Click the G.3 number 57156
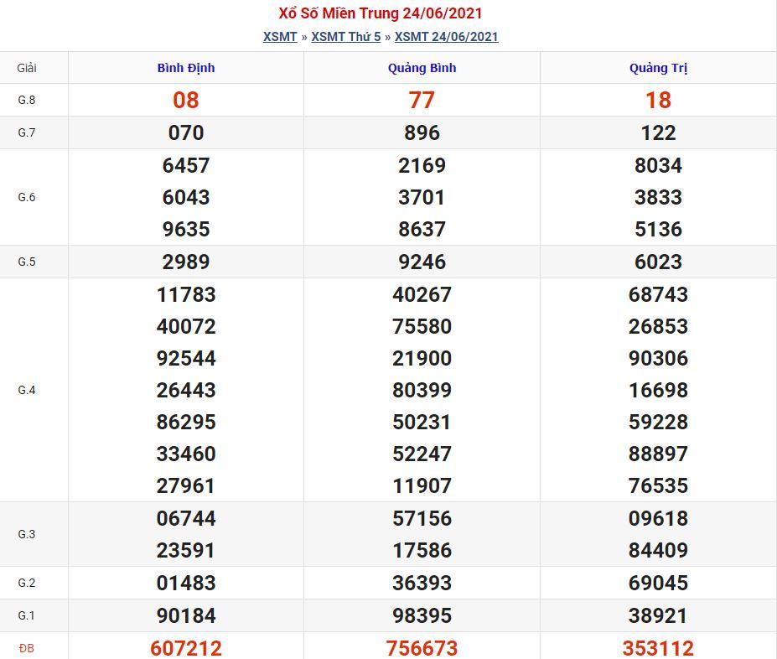 pyautogui.click(x=422, y=518)
